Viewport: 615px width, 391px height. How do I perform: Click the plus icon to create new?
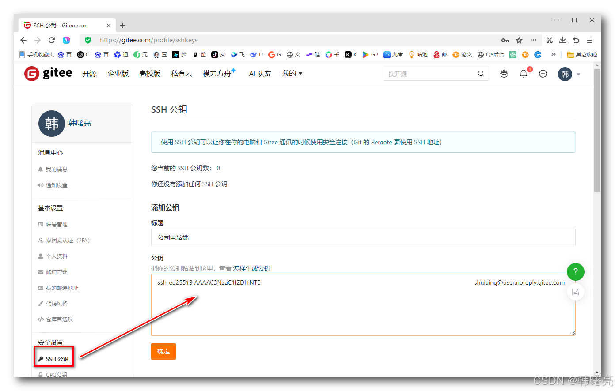click(x=543, y=74)
